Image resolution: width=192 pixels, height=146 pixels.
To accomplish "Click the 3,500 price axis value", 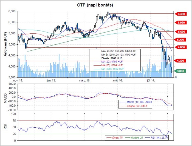I will (x=12, y=77).
